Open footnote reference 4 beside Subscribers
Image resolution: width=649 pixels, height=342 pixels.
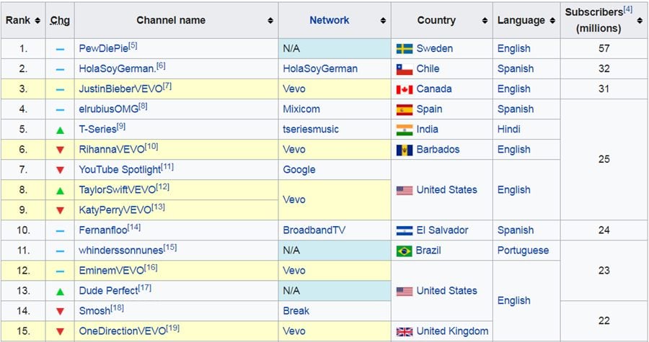(627, 10)
